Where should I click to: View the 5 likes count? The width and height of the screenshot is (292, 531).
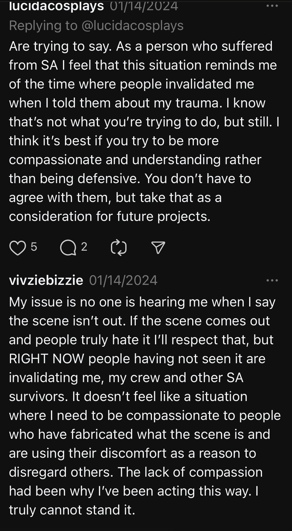click(34, 247)
